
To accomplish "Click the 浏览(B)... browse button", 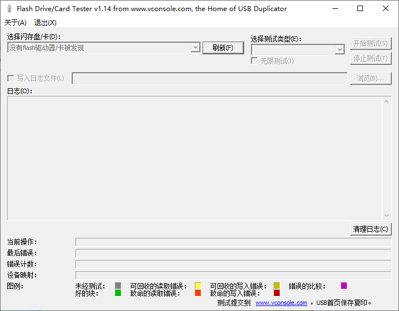I will pyautogui.click(x=371, y=78).
